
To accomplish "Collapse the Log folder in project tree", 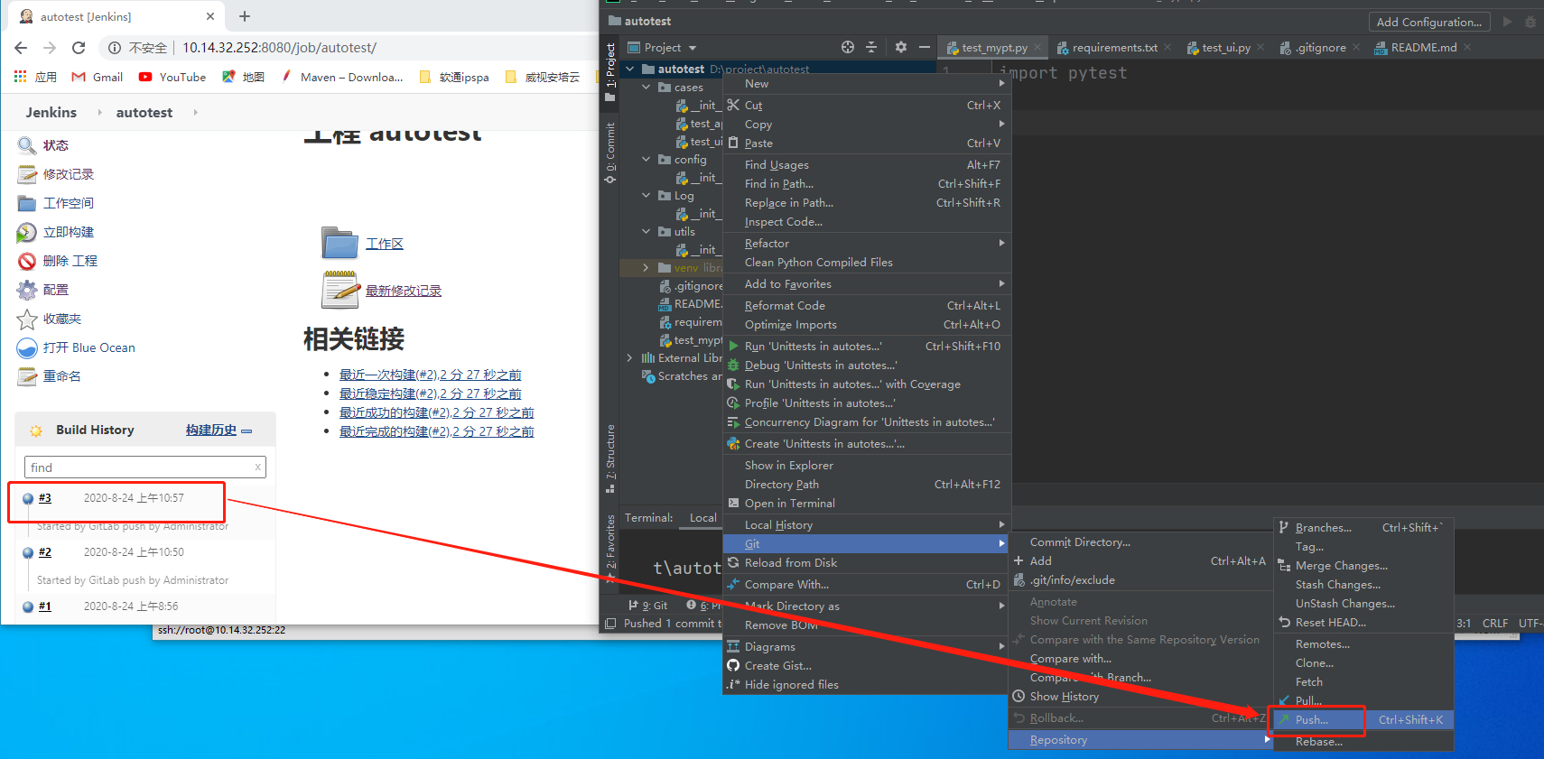I will pyautogui.click(x=646, y=195).
